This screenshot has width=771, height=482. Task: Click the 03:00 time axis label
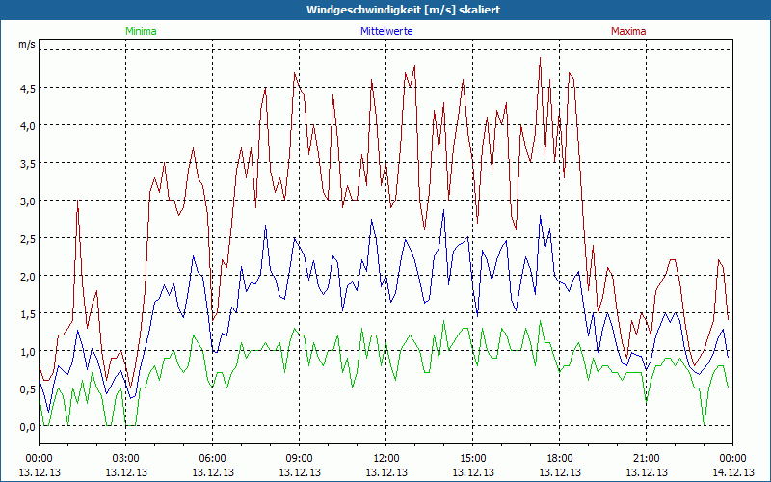[x=126, y=459]
